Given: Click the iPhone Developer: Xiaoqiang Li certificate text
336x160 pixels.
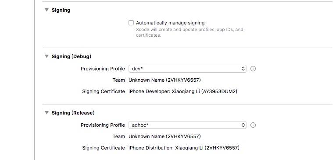Looking at the screenshot, I should [183, 91].
